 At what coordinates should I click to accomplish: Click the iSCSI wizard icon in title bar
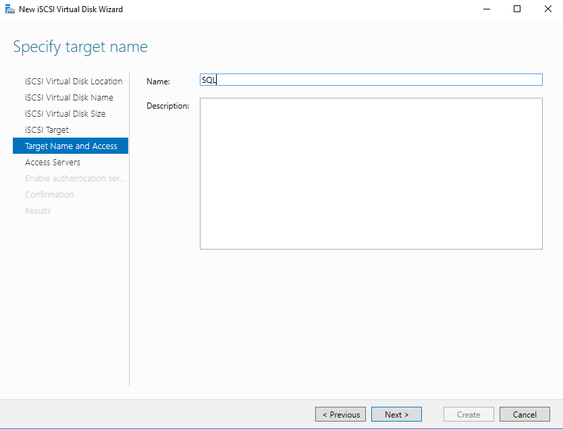tap(9, 9)
